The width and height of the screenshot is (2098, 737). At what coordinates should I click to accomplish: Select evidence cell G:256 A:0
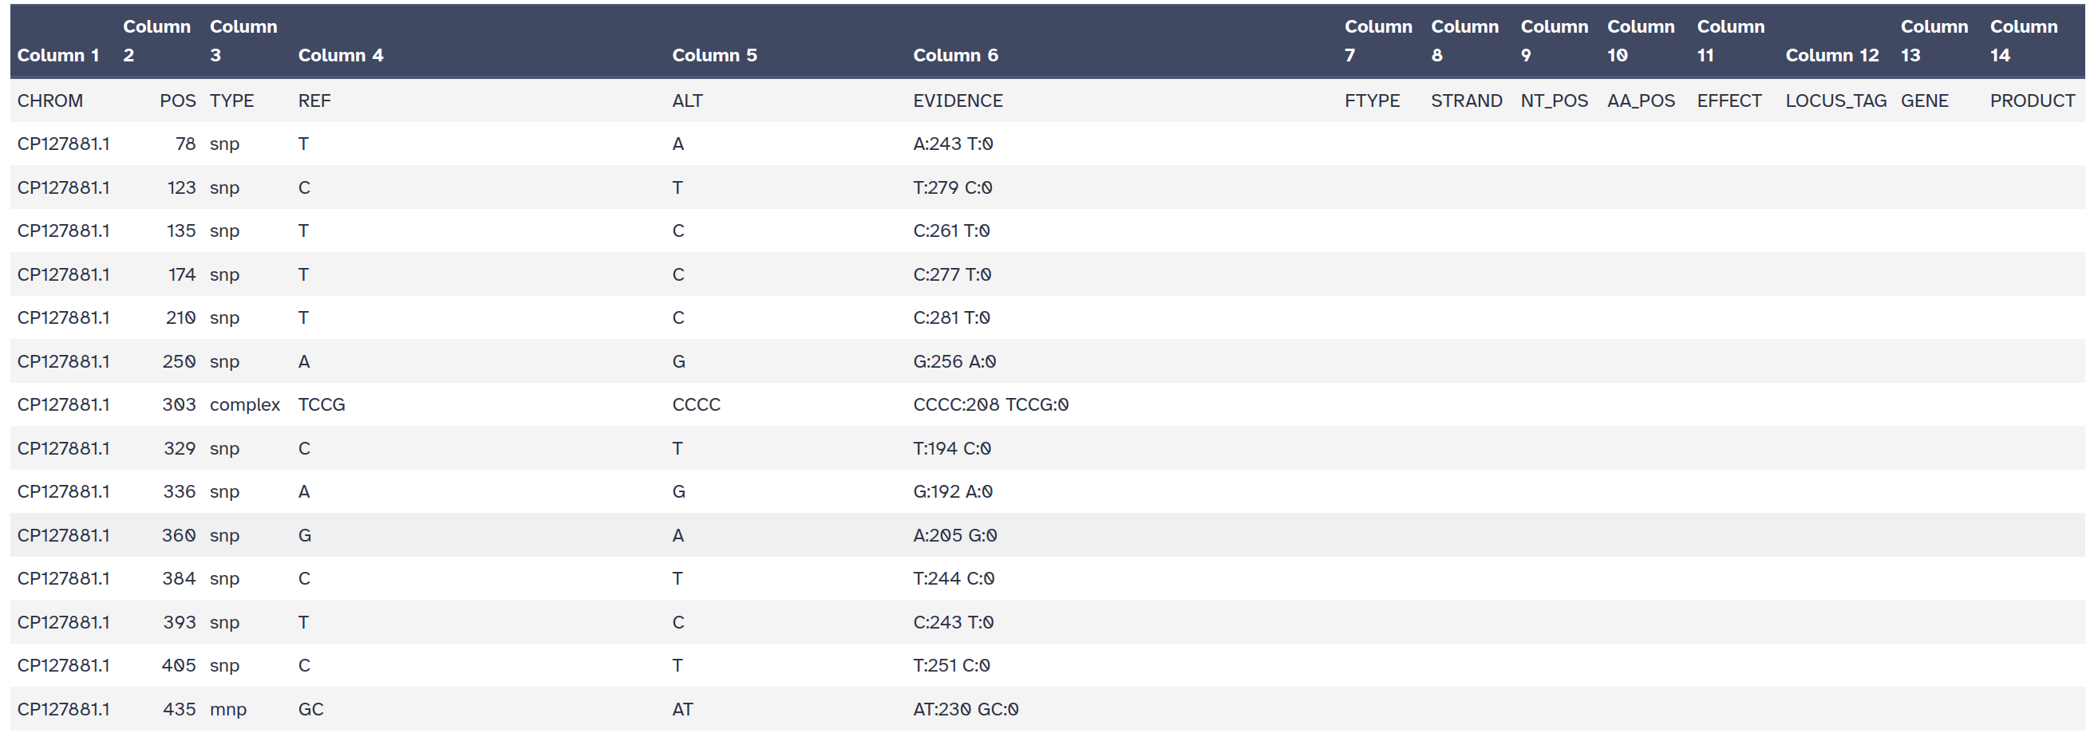pos(954,361)
